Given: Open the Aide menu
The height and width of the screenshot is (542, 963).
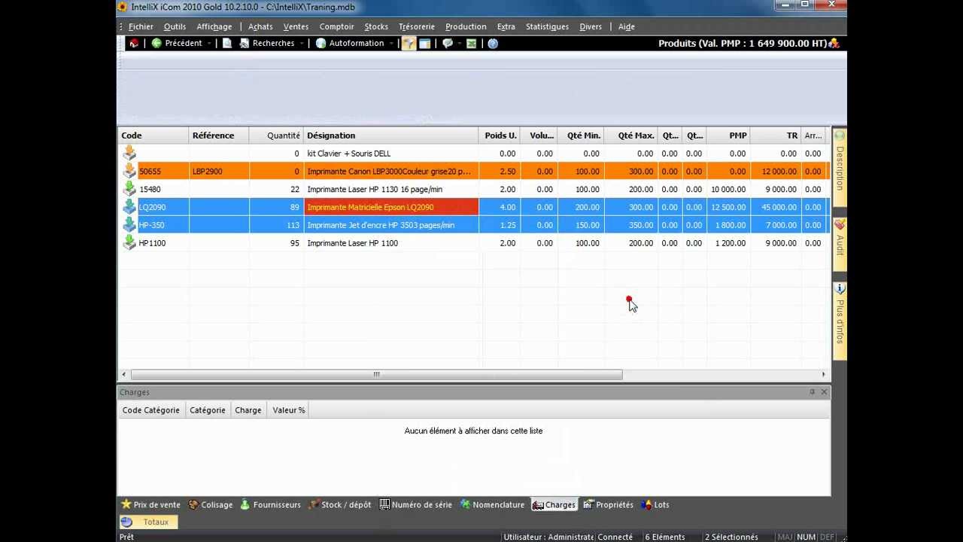Looking at the screenshot, I should tap(626, 26).
